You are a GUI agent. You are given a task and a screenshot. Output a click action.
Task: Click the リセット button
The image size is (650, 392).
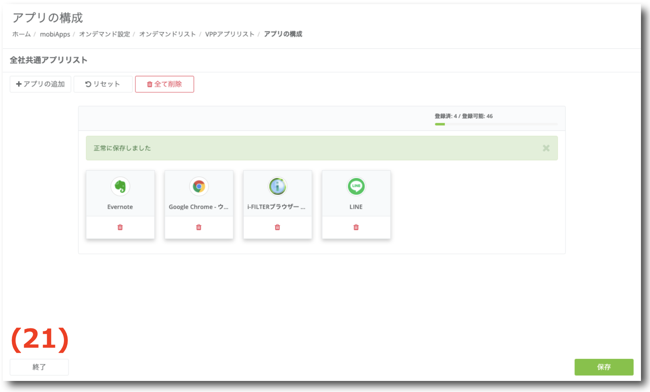[103, 84]
